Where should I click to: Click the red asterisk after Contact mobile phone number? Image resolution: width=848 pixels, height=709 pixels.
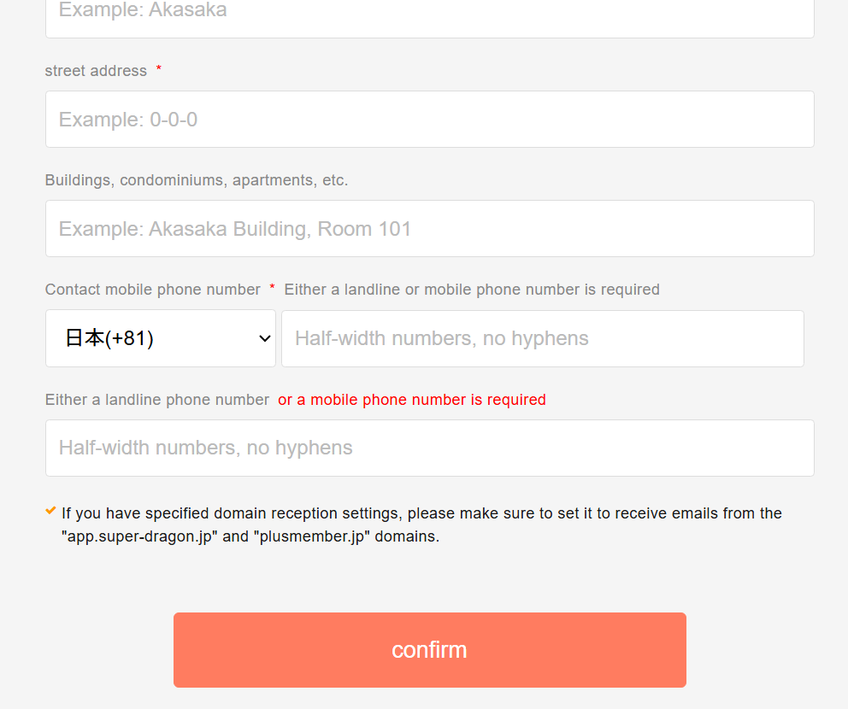coord(272,289)
